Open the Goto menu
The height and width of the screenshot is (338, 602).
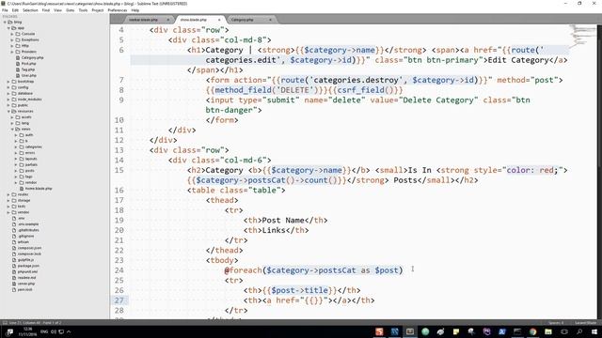coord(71,10)
